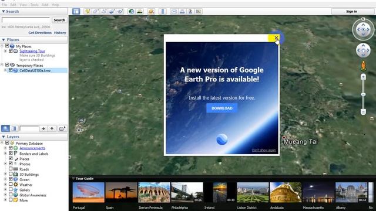Enable the Weather layer checkbox

[x=11, y=185]
